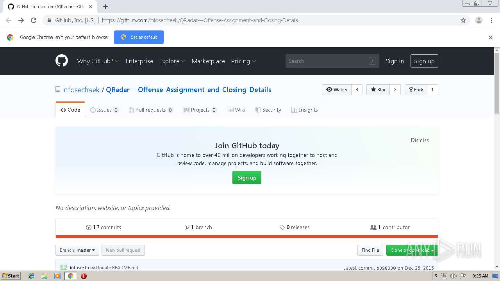Click the Star button

click(378, 90)
